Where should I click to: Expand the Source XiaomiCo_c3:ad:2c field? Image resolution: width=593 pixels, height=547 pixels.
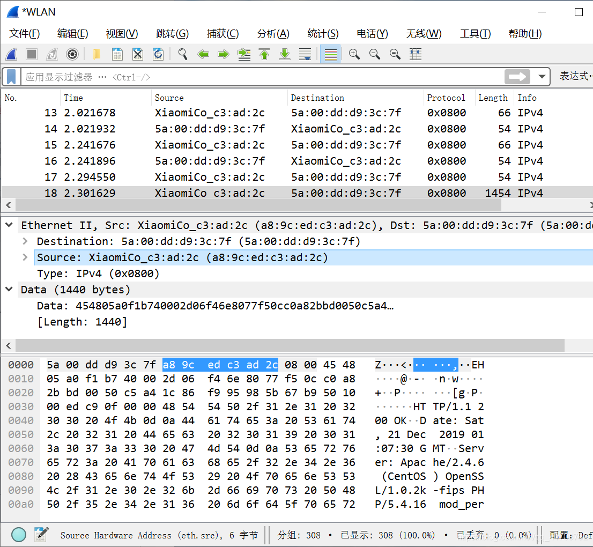pyautogui.click(x=25, y=257)
